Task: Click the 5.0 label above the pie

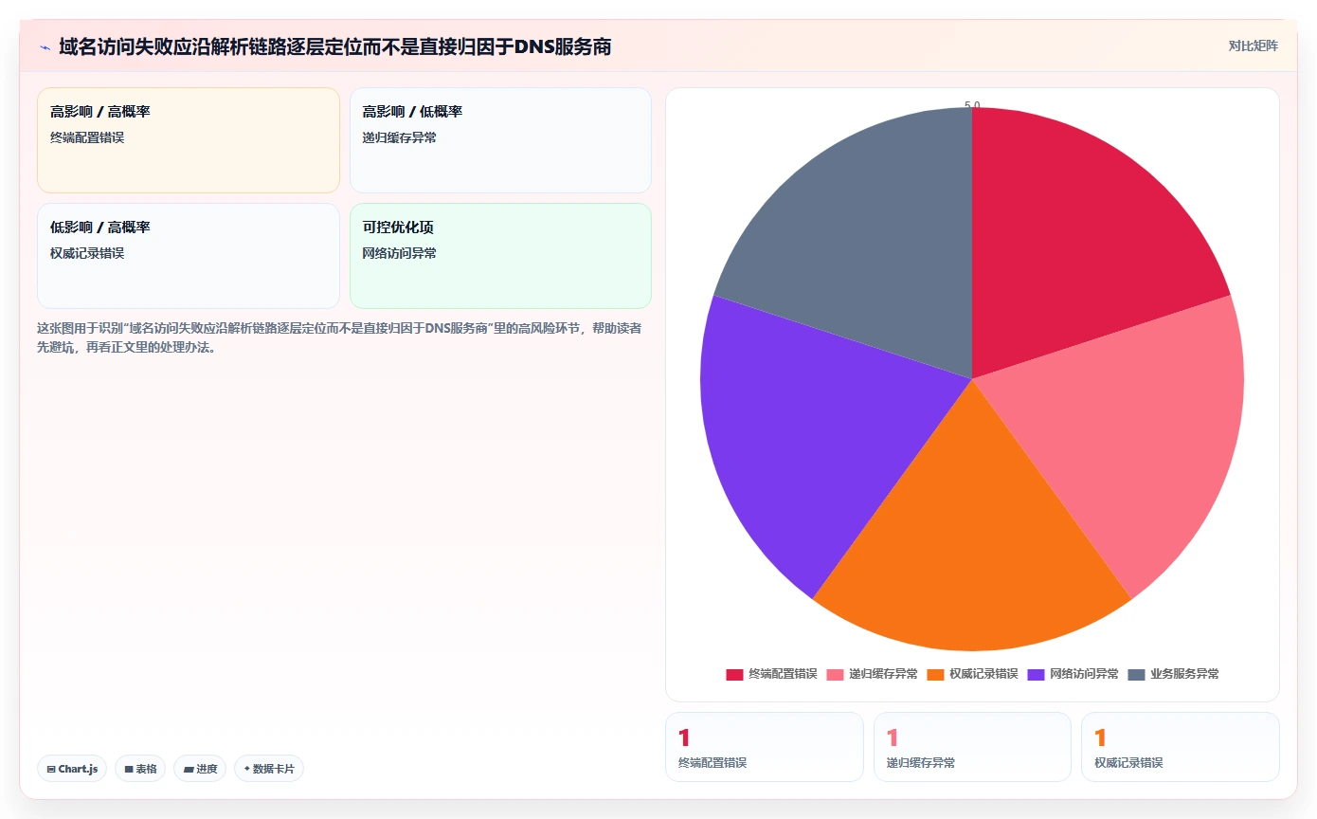Action: (x=972, y=105)
